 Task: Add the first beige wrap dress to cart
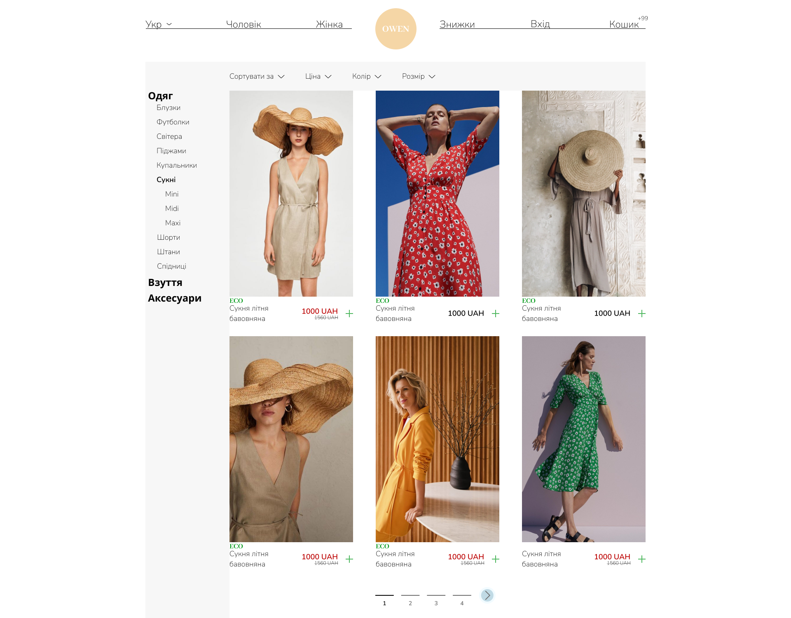pyautogui.click(x=349, y=314)
